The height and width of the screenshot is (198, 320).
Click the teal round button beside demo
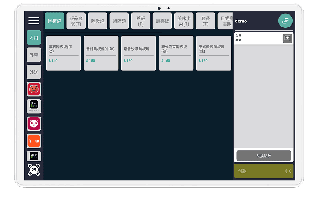pyautogui.click(x=285, y=21)
